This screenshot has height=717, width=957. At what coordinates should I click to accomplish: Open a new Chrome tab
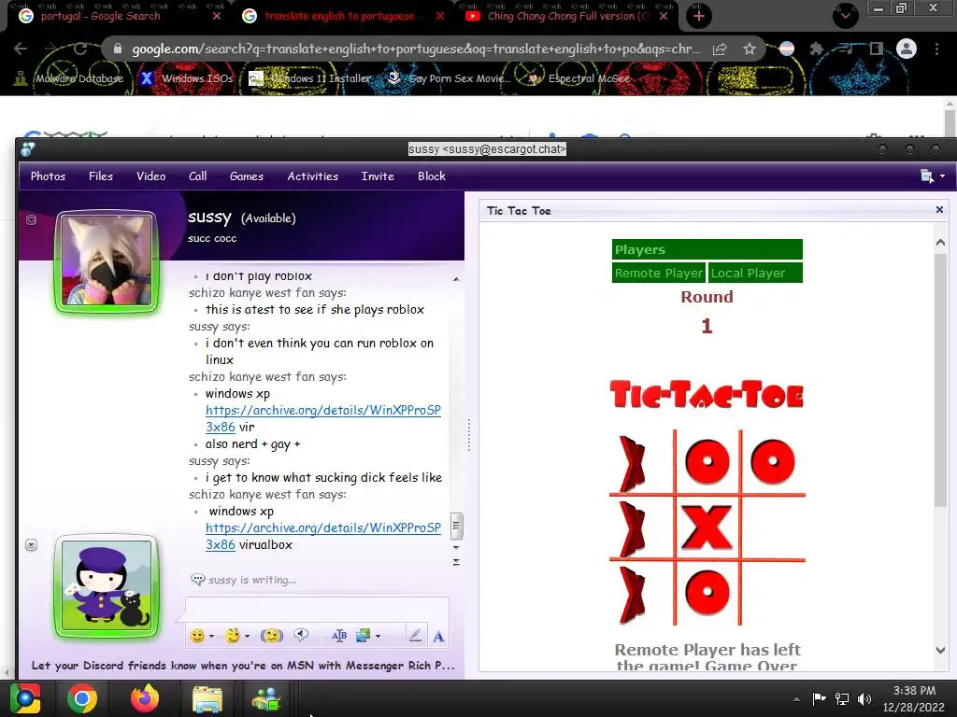click(x=699, y=17)
